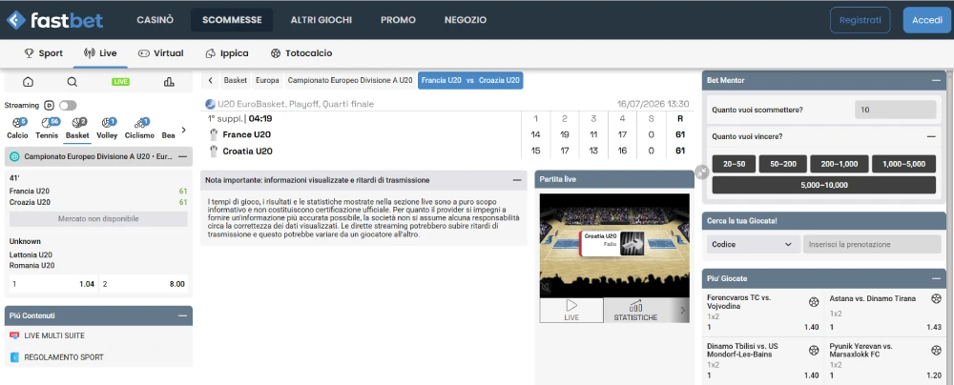Select odds 8.00 for Romania U20

pos(144,284)
